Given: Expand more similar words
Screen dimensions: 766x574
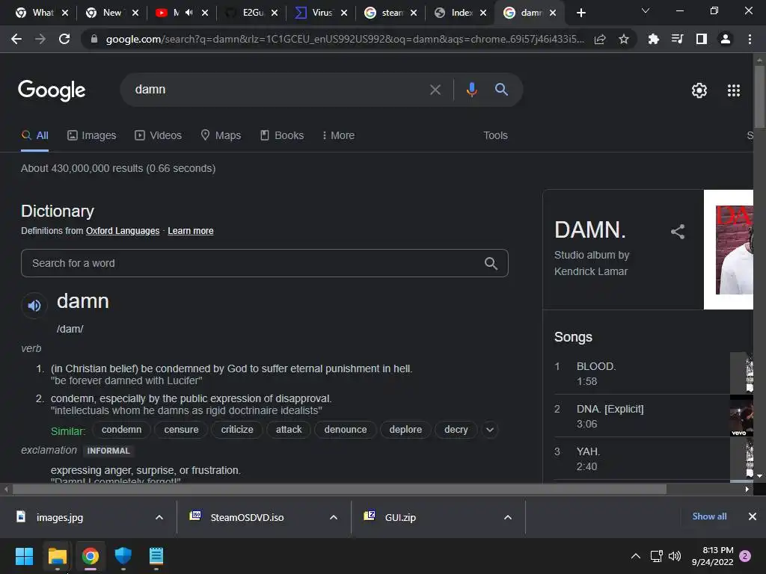Looking at the screenshot, I should [490, 430].
